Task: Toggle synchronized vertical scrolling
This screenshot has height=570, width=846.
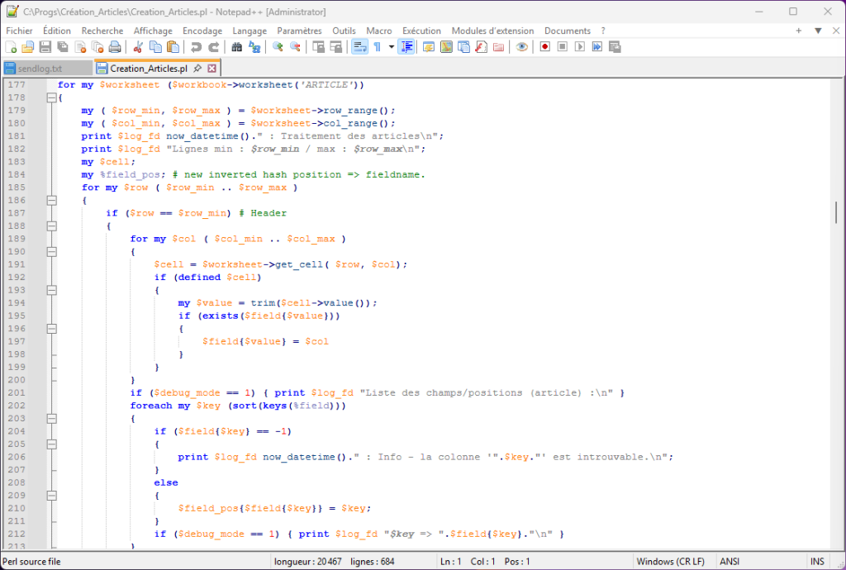Action: tap(318, 47)
